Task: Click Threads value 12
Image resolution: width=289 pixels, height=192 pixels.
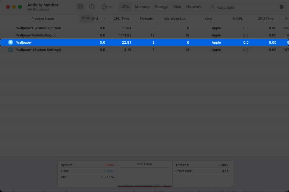Action: pyautogui.click(x=152, y=35)
